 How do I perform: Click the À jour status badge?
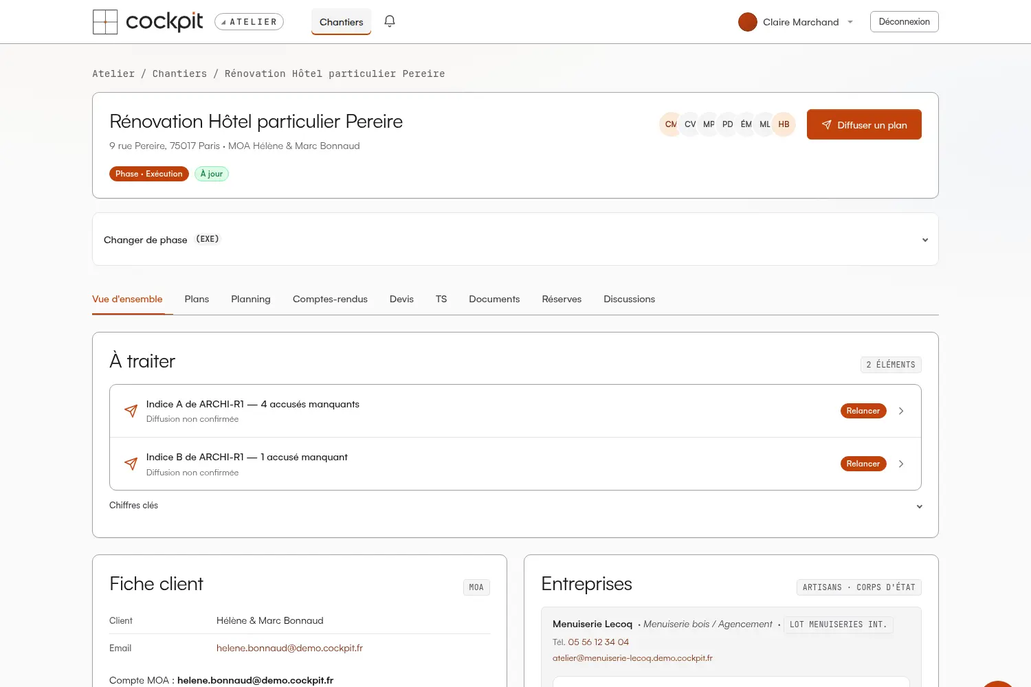(212, 174)
